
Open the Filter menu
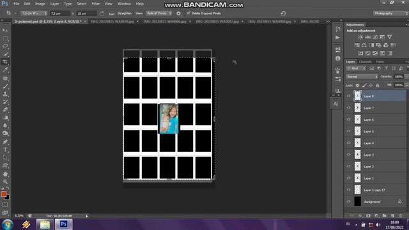click(x=95, y=4)
